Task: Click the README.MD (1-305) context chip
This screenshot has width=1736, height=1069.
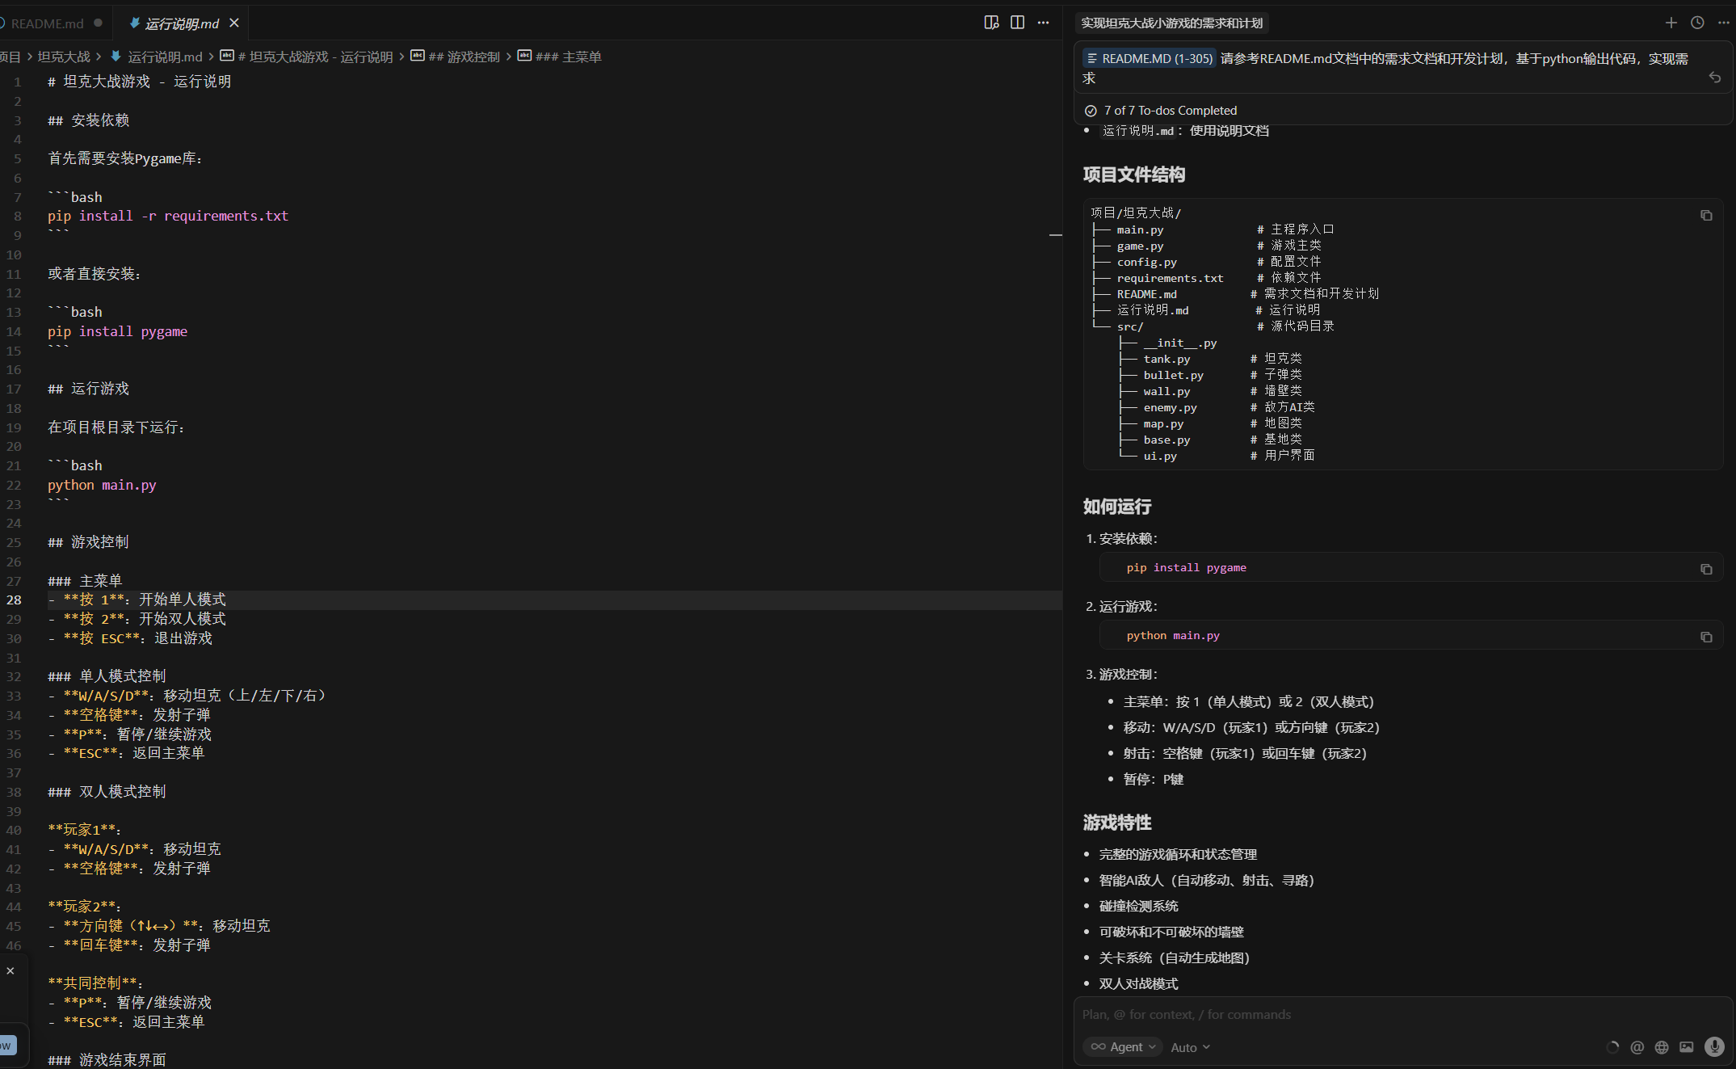Action: click(x=1150, y=58)
